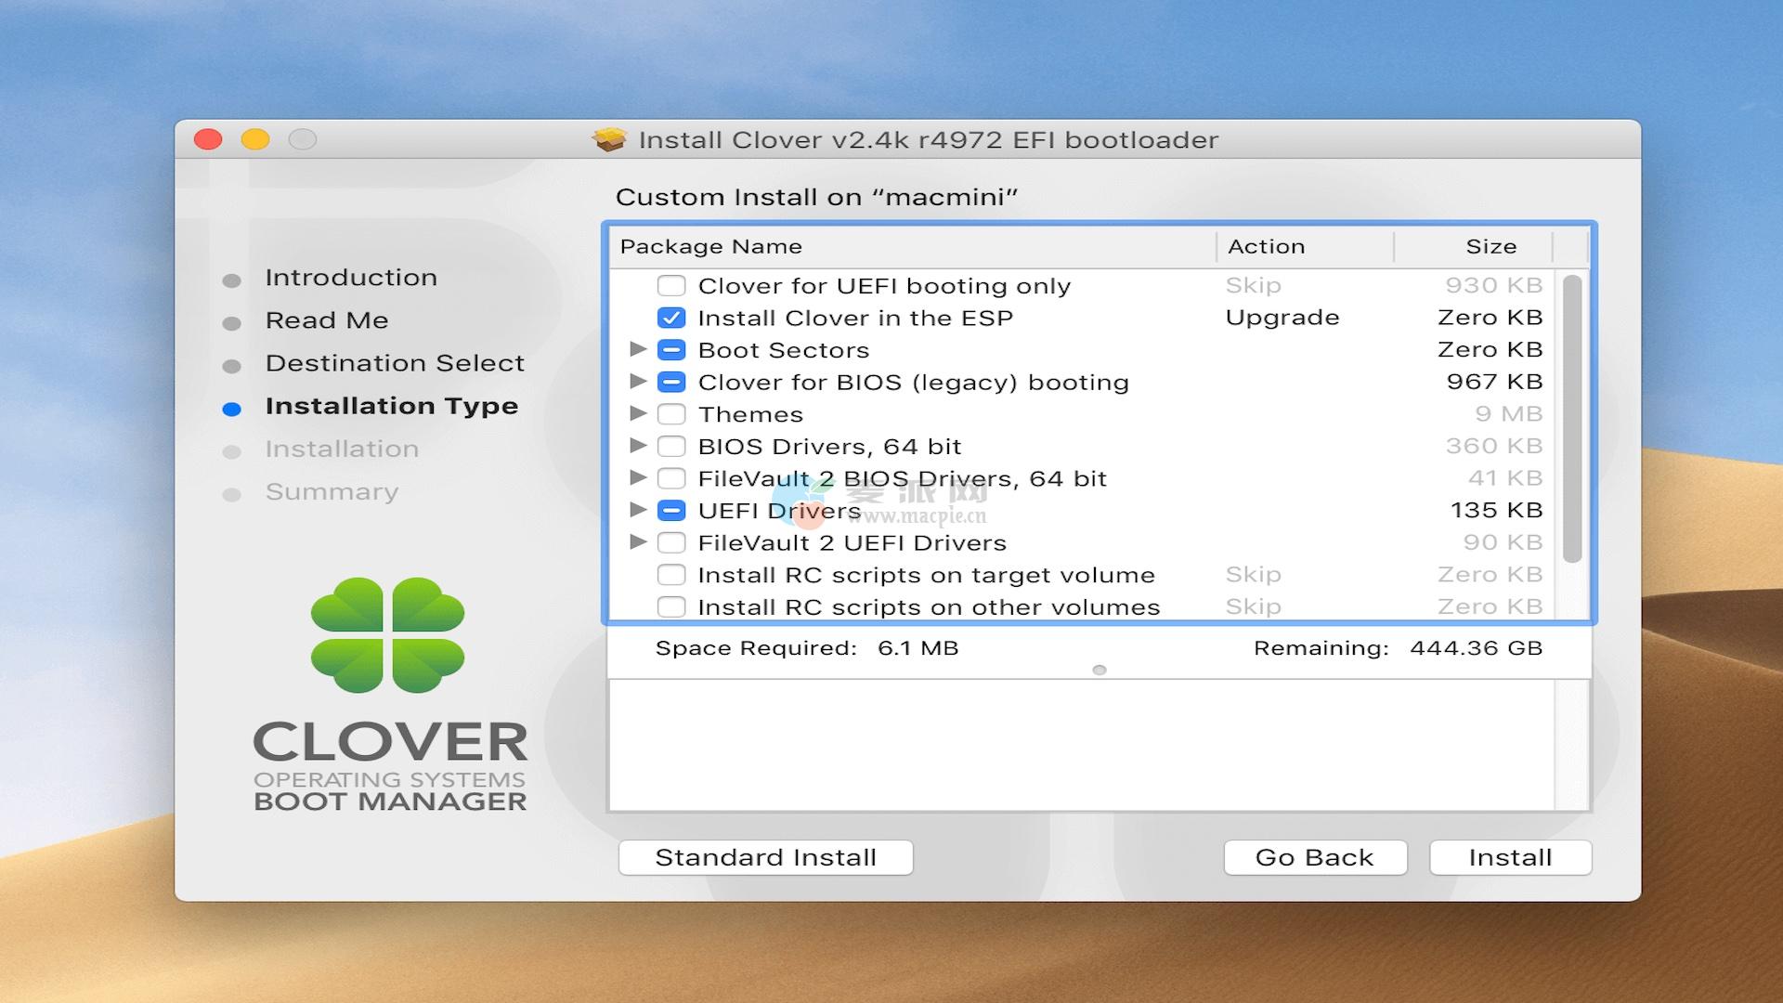This screenshot has width=1783, height=1003.
Task: Enable Install RC scripts on other volumes
Action: click(671, 606)
